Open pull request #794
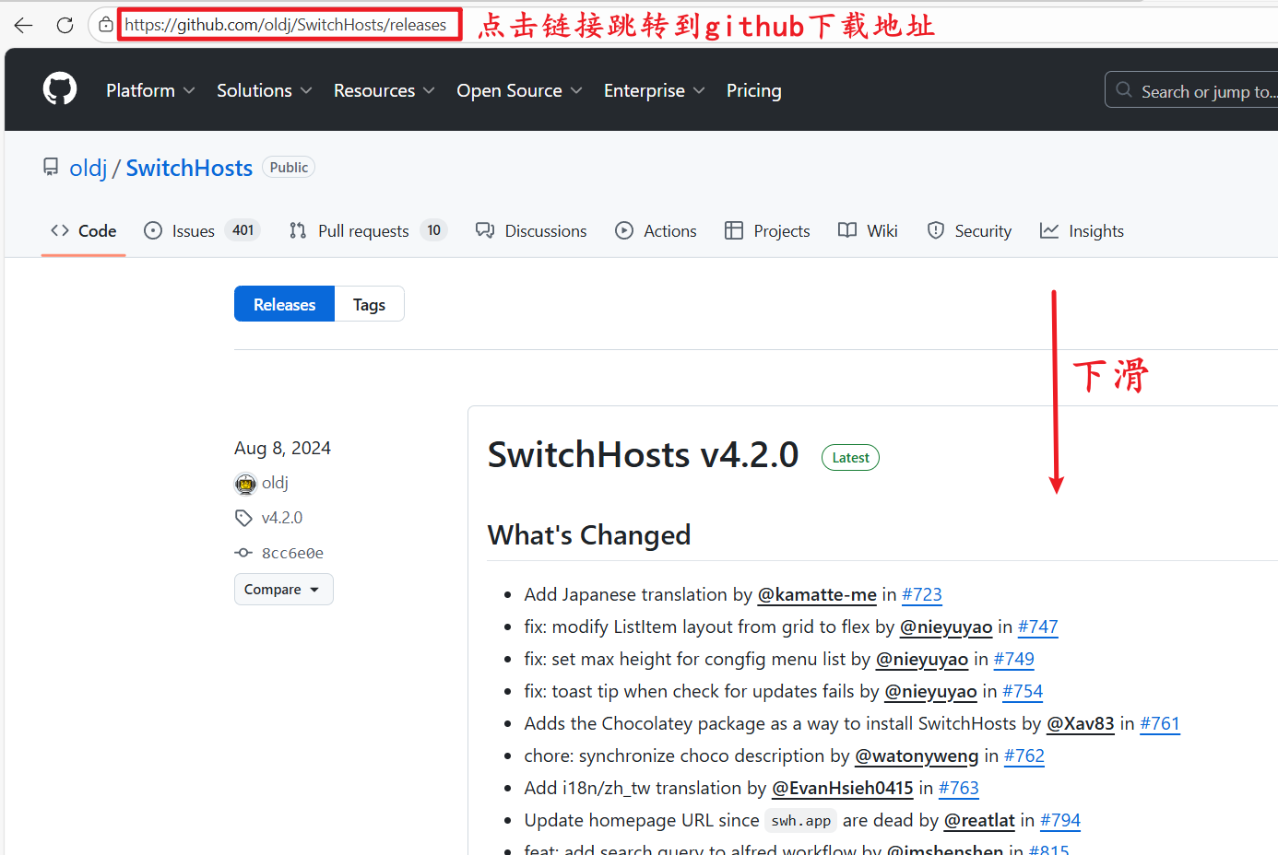 pyautogui.click(x=1060, y=820)
